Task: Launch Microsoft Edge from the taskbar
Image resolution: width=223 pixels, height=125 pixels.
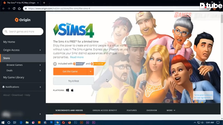Action: 21,123
